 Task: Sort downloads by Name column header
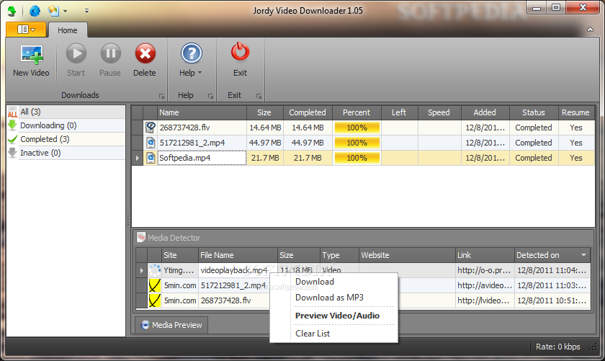pyautogui.click(x=202, y=112)
